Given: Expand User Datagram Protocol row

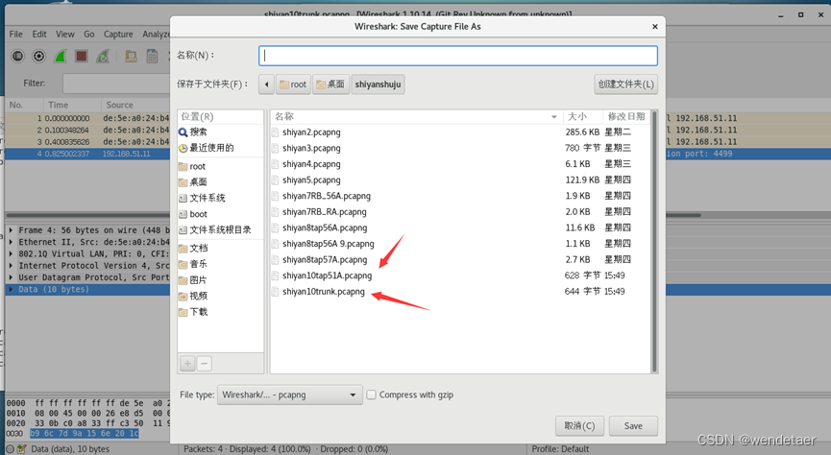Looking at the screenshot, I should pyautogui.click(x=11, y=277).
